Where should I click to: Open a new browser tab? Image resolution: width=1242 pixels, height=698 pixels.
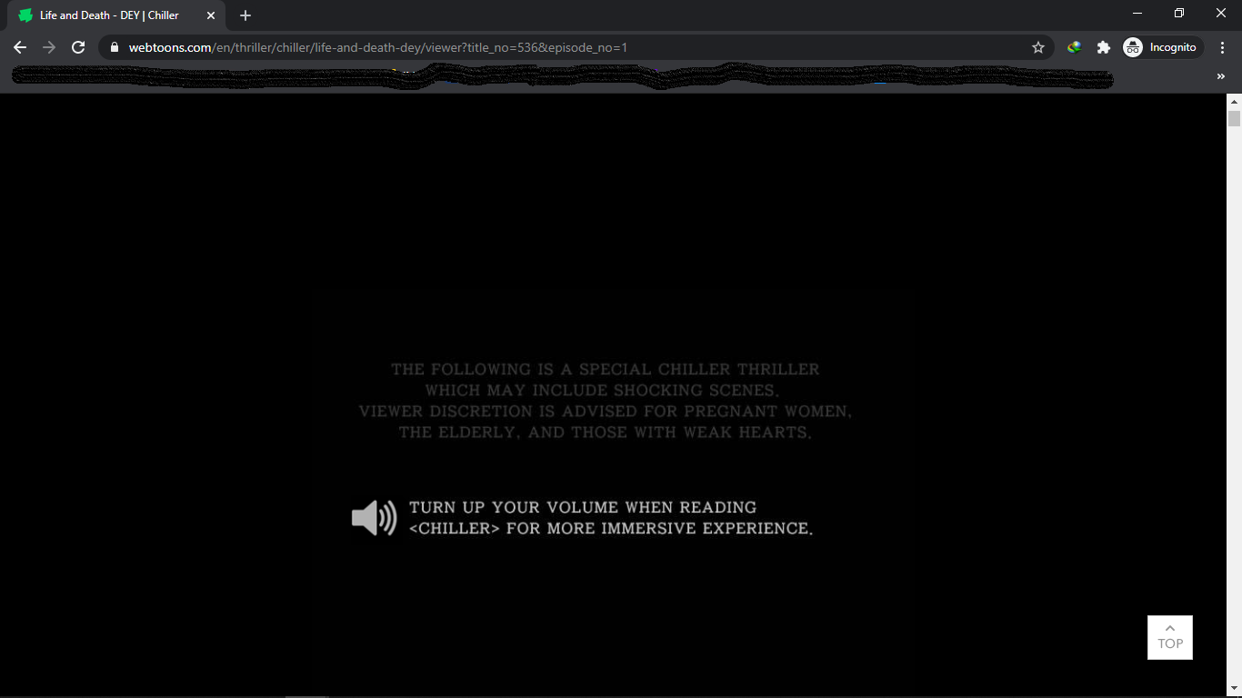pos(245,15)
